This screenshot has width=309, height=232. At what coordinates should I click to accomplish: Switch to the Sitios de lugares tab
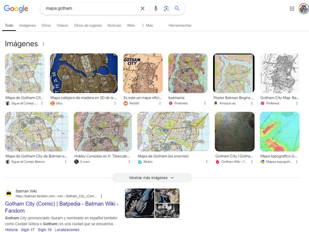(88, 25)
